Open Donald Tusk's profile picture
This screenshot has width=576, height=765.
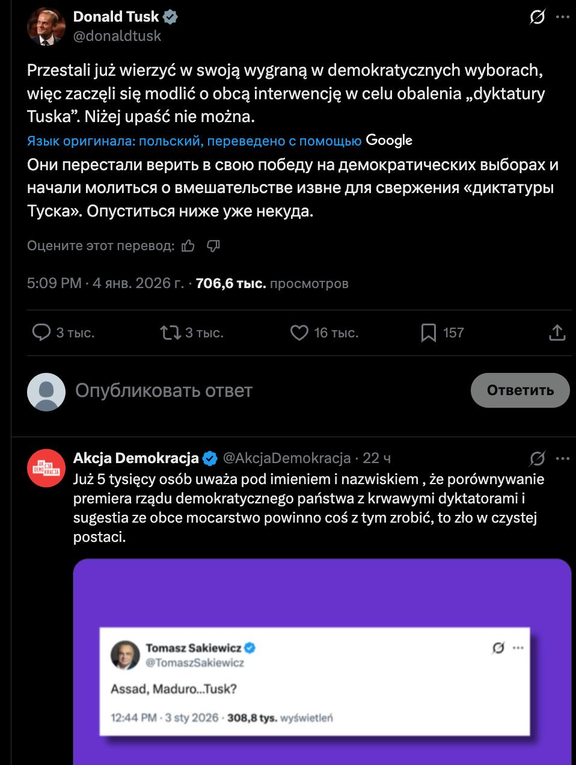(x=46, y=27)
